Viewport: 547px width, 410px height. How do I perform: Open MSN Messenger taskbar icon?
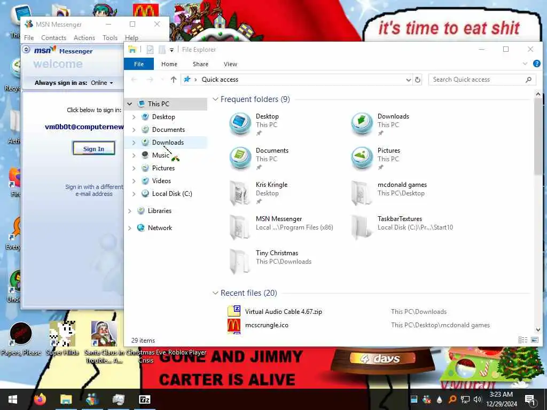pyautogui.click(x=92, y=399)
